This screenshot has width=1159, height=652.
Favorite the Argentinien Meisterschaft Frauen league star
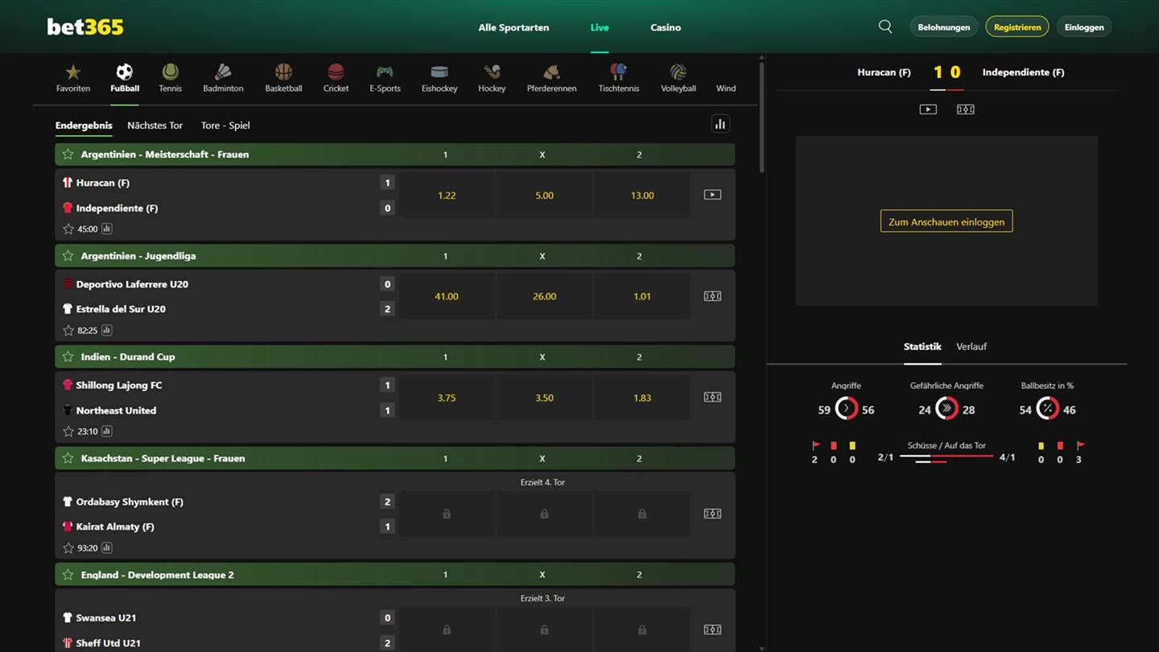68,154
